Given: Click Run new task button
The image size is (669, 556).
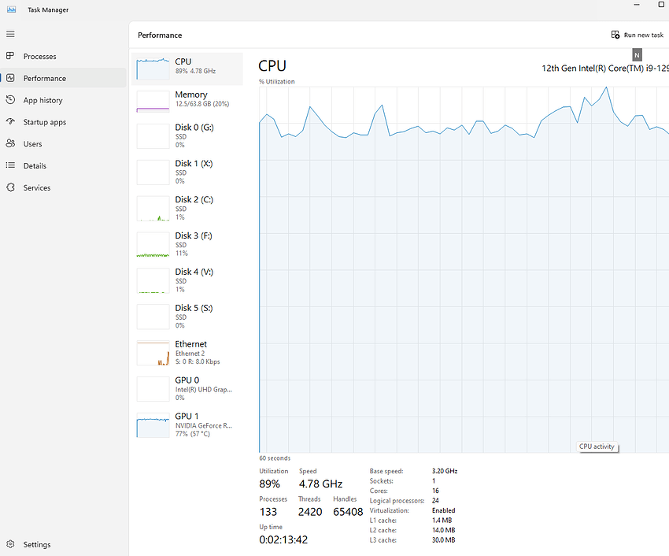Looking at the screenshot, I should [x=638, y=35].
